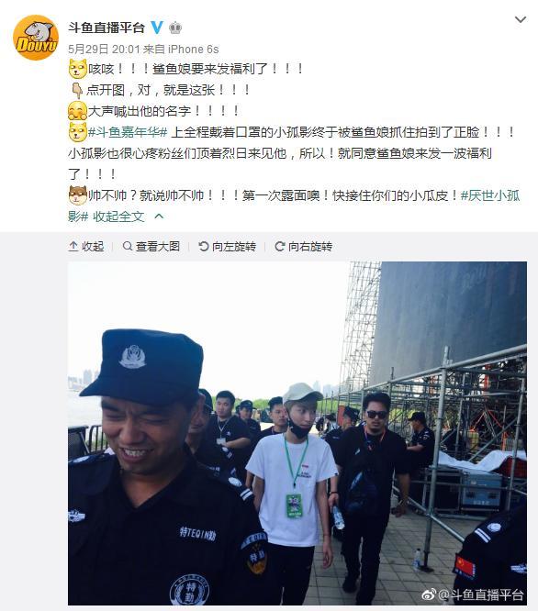
Task: Open the 5月29日 20:01 timestamp link
Action: click(x=104, y=50)
